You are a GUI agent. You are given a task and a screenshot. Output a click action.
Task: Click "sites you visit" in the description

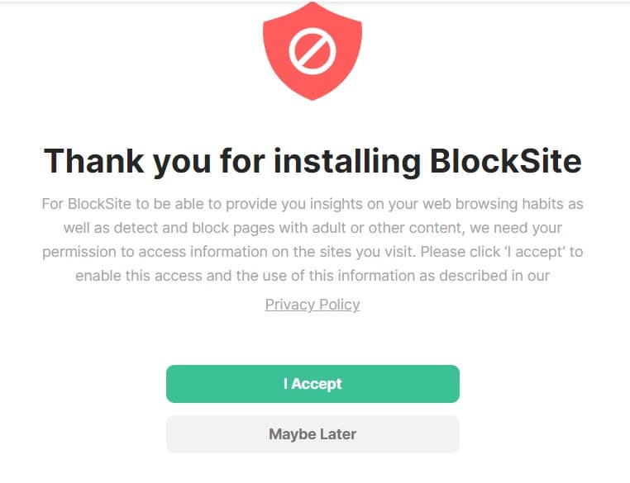tap(360, 251)
